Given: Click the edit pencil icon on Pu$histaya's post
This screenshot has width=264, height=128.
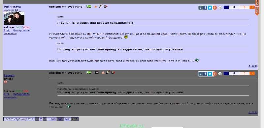Looking at the screenshot, I should (101, 6).
